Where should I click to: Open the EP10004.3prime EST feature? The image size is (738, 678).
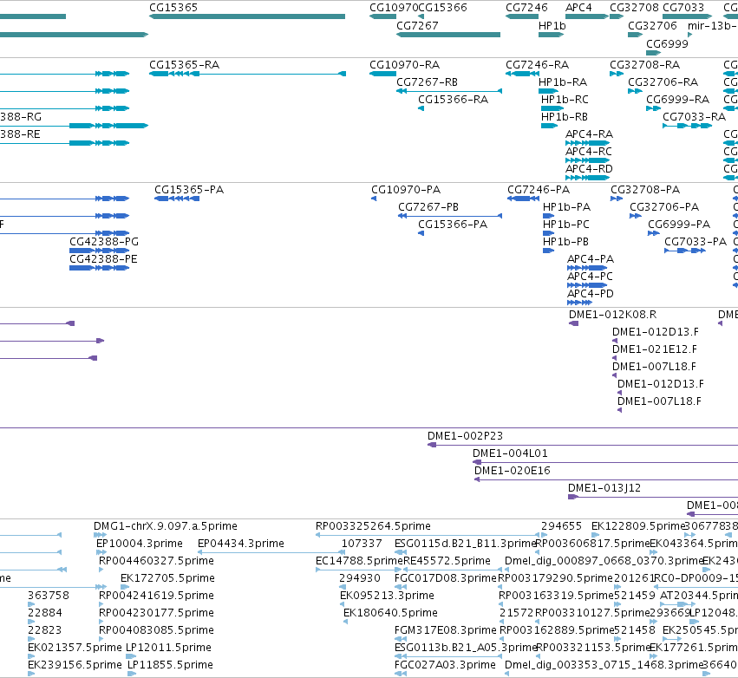coord(101,552)
